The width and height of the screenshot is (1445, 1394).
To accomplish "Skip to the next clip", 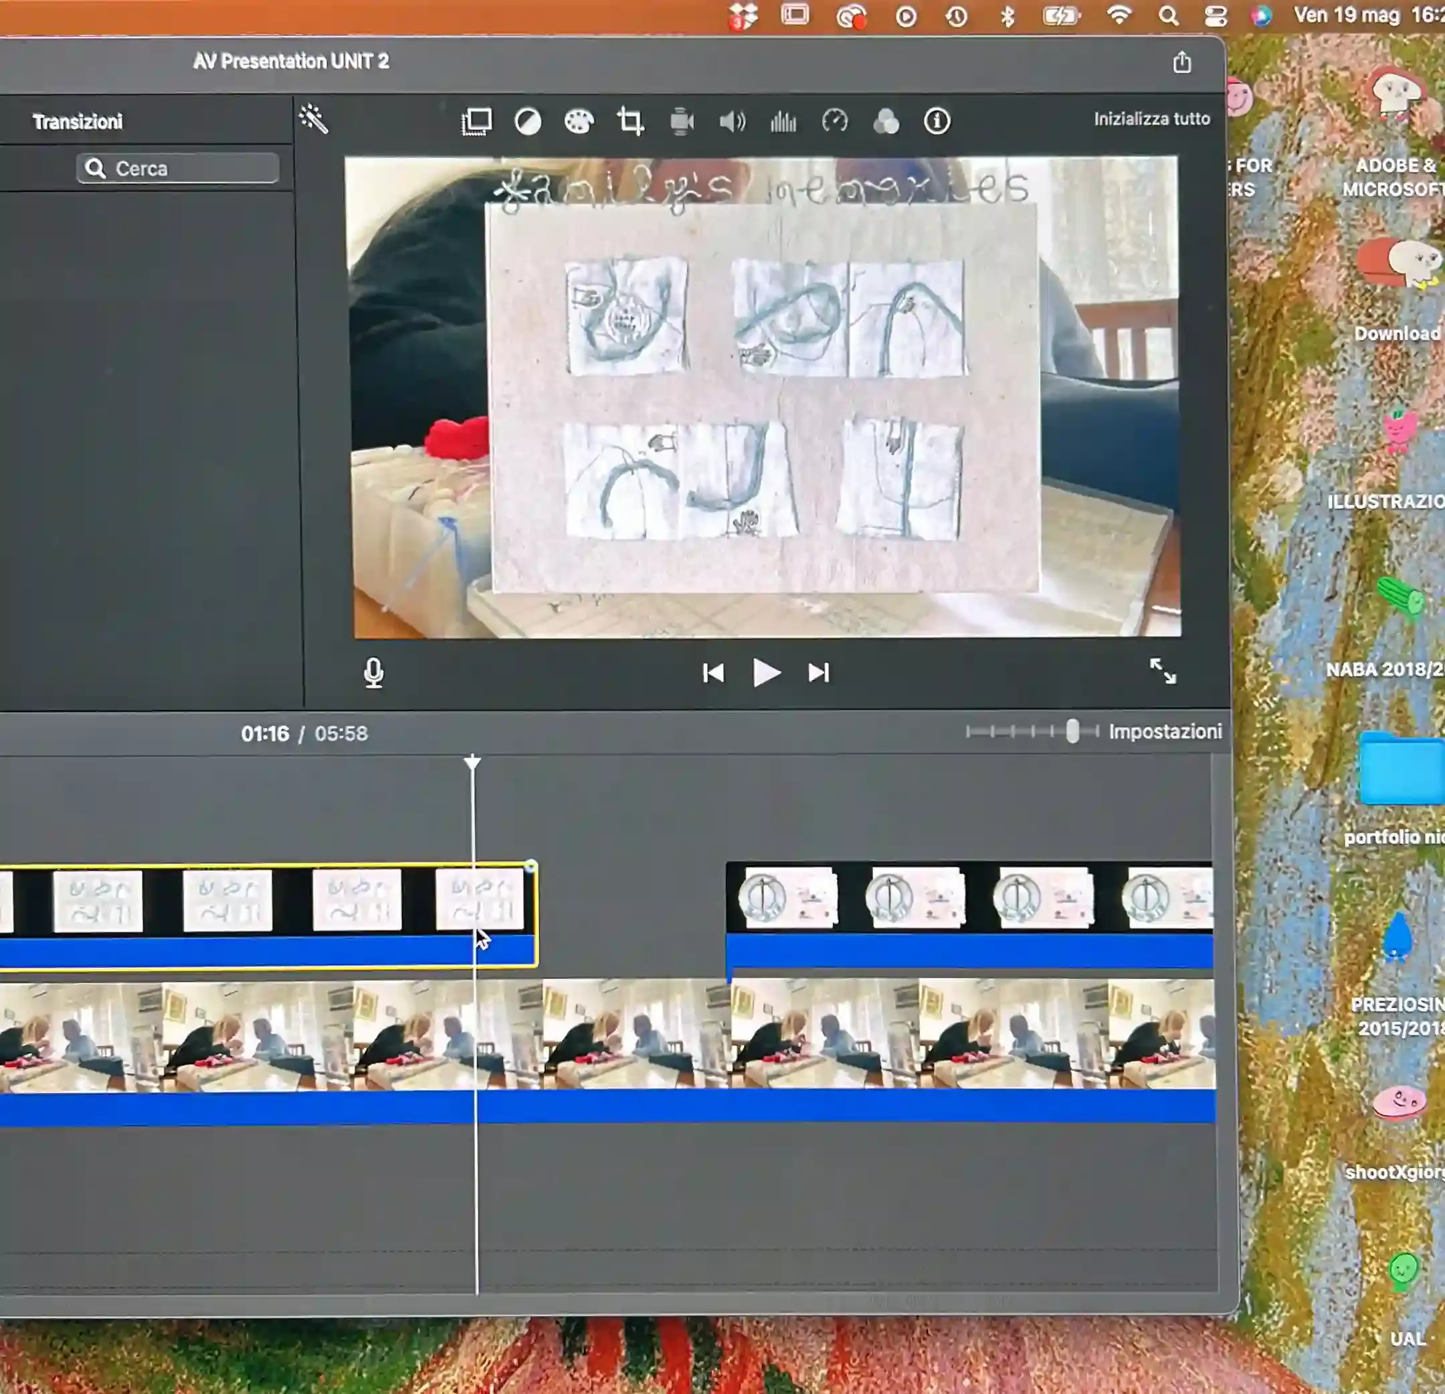I will click(x=818, y=673).
